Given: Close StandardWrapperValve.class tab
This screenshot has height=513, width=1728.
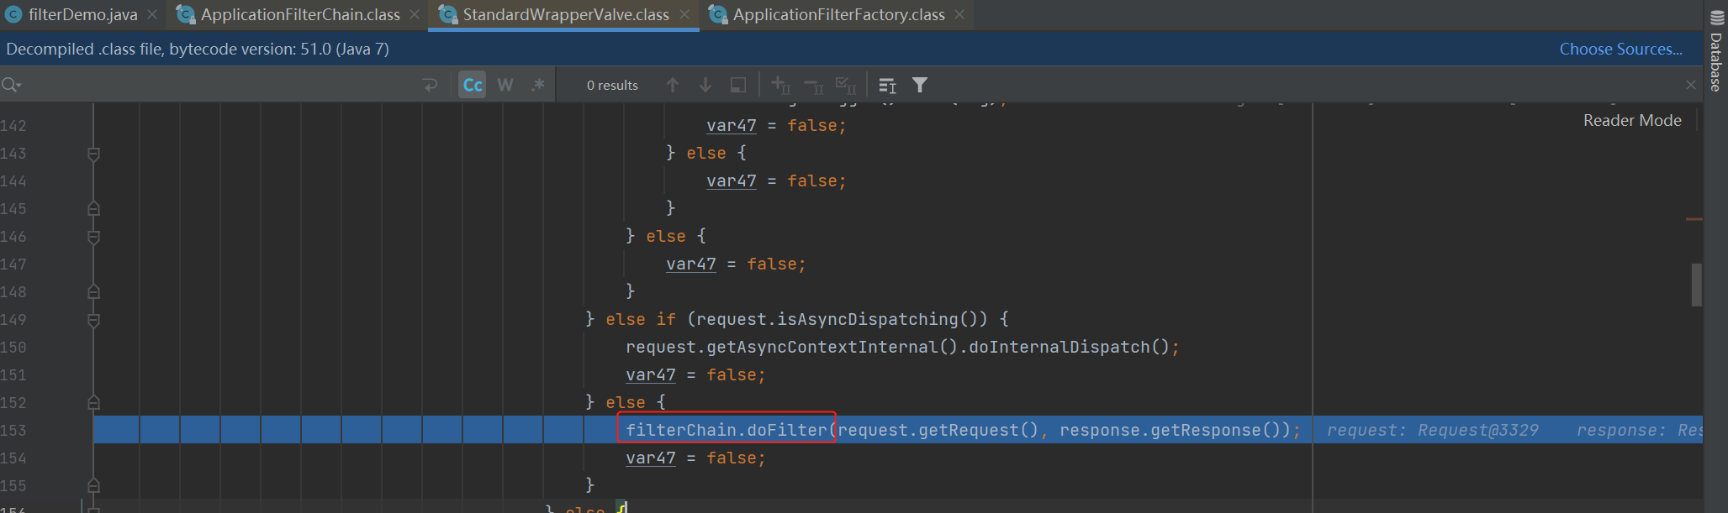Looking at the screenshot, I should [684, 14].
